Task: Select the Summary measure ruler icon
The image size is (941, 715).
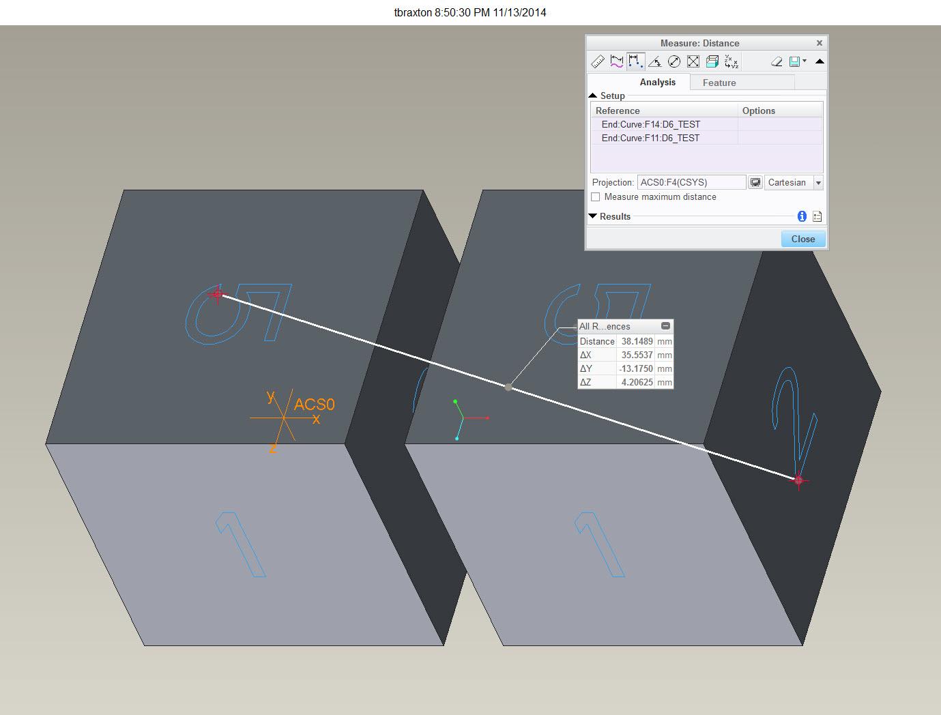Action: click(x=598, y=61)
